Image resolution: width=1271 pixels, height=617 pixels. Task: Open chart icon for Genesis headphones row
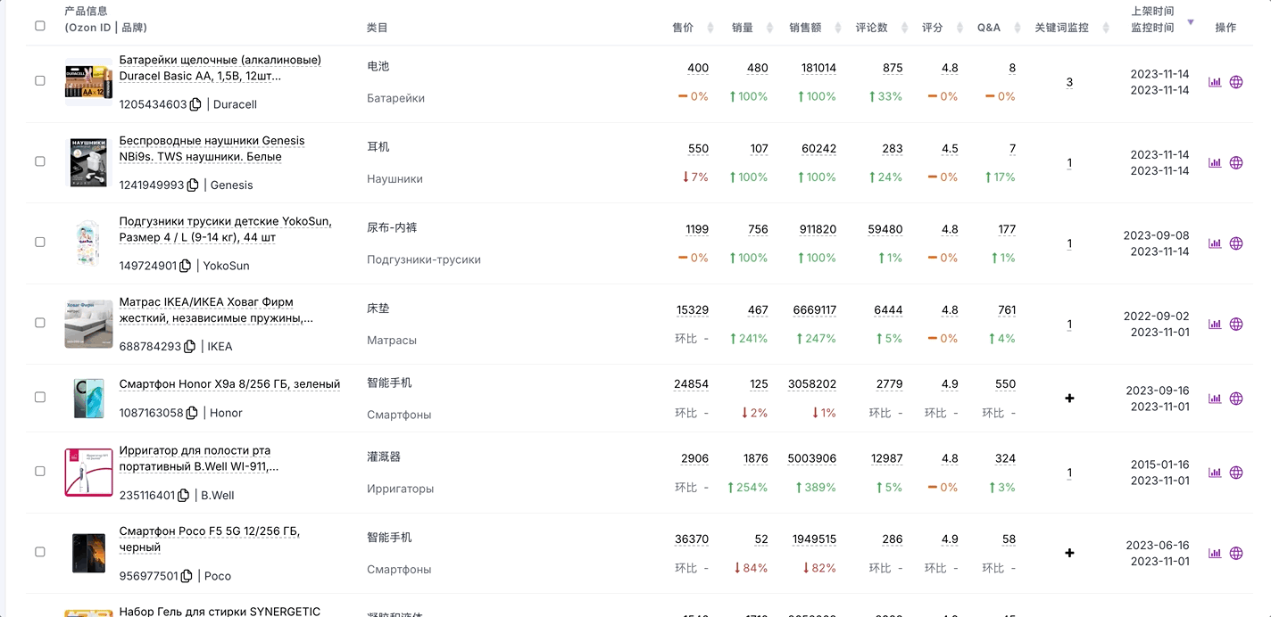1215,162
